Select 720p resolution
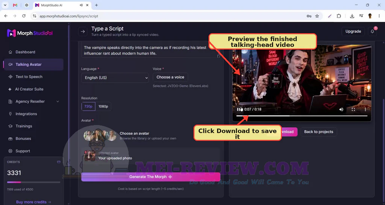This screenshot has width=385, height=205. click(x=88, y=106)
